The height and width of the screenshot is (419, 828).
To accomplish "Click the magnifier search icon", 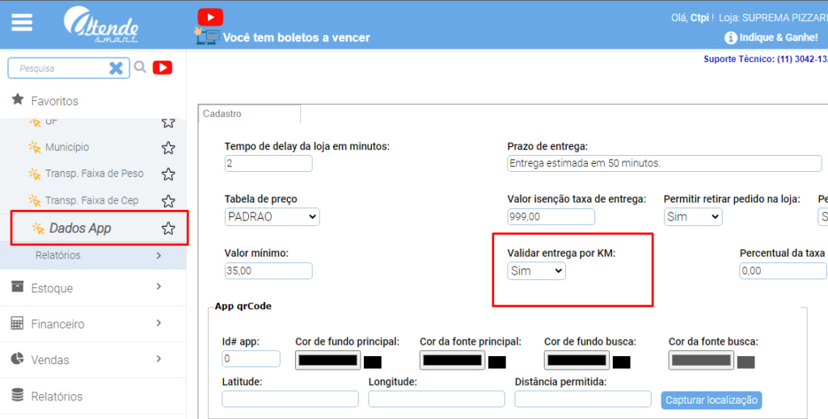I will (140, 67).
